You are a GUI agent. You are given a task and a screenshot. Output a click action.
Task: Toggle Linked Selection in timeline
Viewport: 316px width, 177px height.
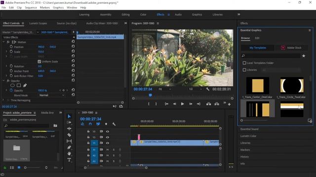point(98,124)
